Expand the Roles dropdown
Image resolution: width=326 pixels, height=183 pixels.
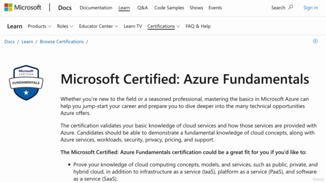65,26
